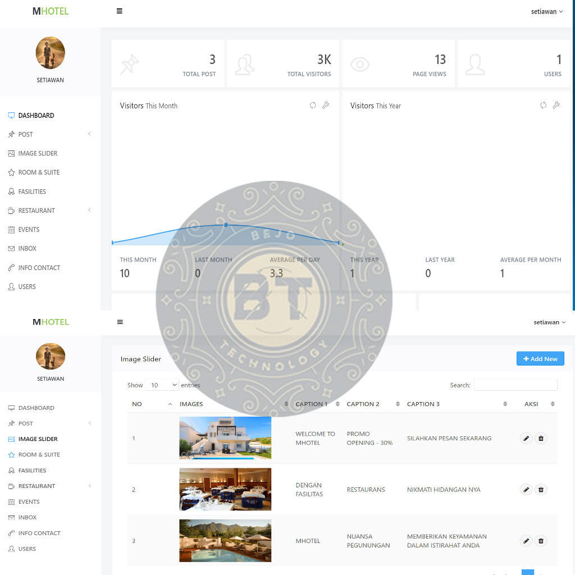
Task: Sort table by CAPTION 3 column
Action: 456,404
